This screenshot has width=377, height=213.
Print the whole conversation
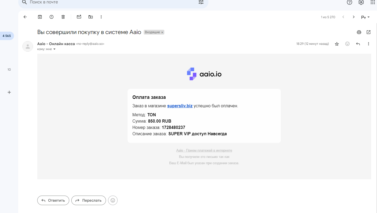click(x=359, y=32)
